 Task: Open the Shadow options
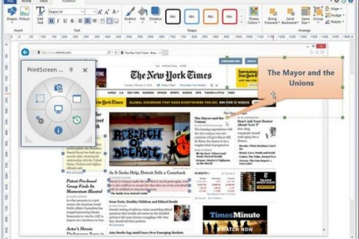[155, 15]
